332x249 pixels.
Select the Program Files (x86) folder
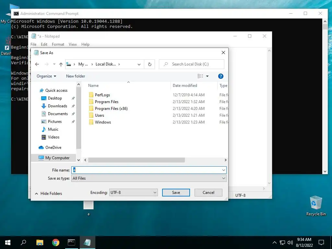[111, 108]
